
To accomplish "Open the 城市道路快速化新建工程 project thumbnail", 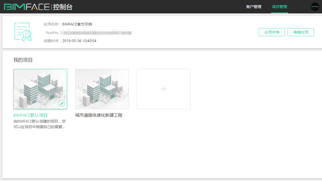I will point(102,89).
